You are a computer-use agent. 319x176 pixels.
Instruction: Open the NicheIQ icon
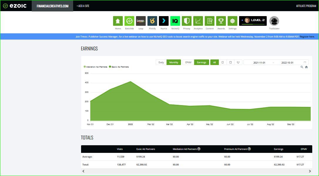tap(175, 21)
